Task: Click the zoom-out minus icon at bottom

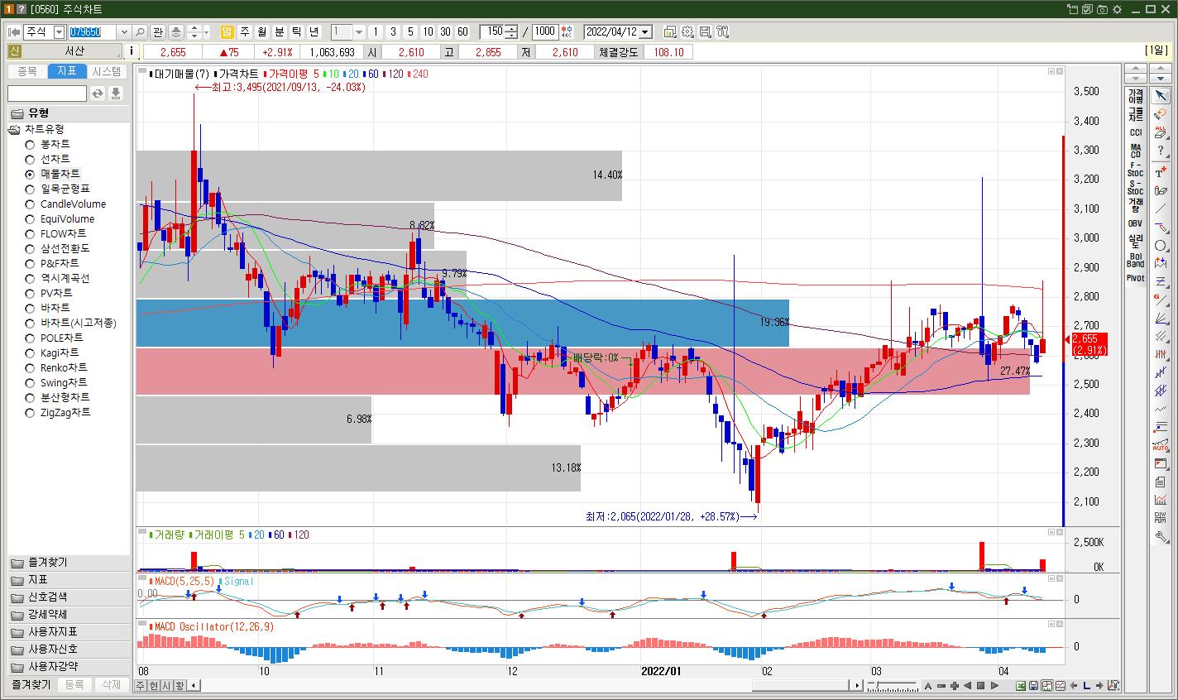Action: 941,685
